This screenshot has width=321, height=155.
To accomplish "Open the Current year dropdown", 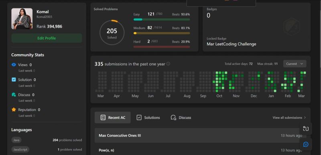I will 295,64.
